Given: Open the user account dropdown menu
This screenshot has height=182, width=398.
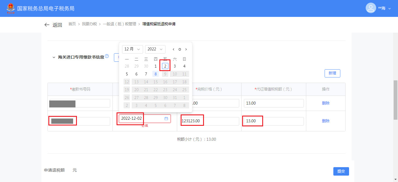Looking at the screenshot, I should click(x=390, y=9).
